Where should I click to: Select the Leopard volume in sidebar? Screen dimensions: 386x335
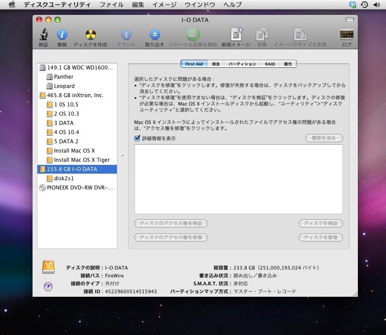64,86
